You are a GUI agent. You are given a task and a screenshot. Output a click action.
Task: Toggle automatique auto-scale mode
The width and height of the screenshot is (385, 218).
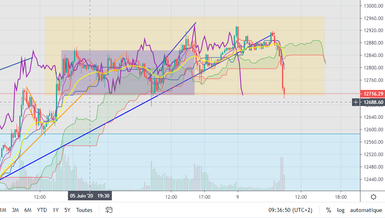coord(366,210)
